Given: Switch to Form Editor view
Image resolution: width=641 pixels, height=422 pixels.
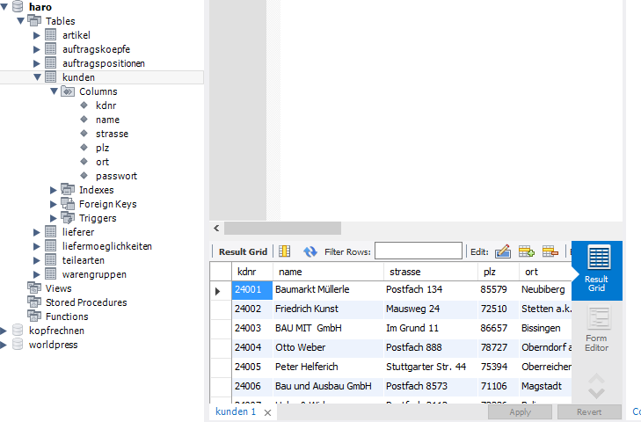Looking at the screenshot, I should [x=597, y=330].
